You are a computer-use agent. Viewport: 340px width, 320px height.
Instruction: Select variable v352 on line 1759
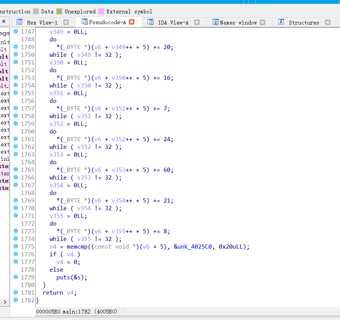(x=56, y=124)
